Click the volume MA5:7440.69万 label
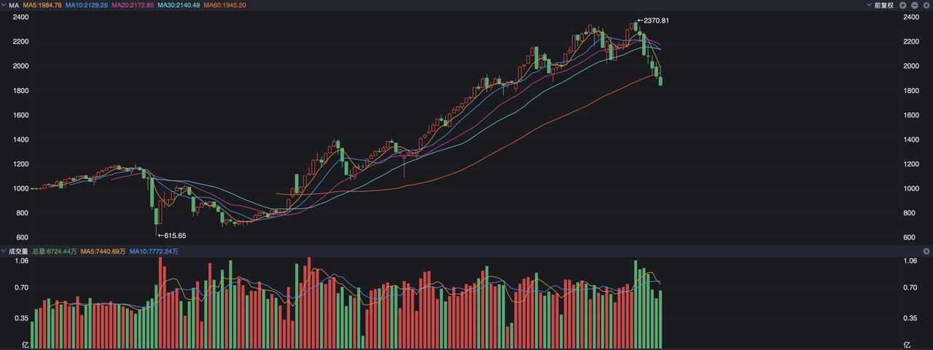Viewport: 933px width, 350px height. 103,251
